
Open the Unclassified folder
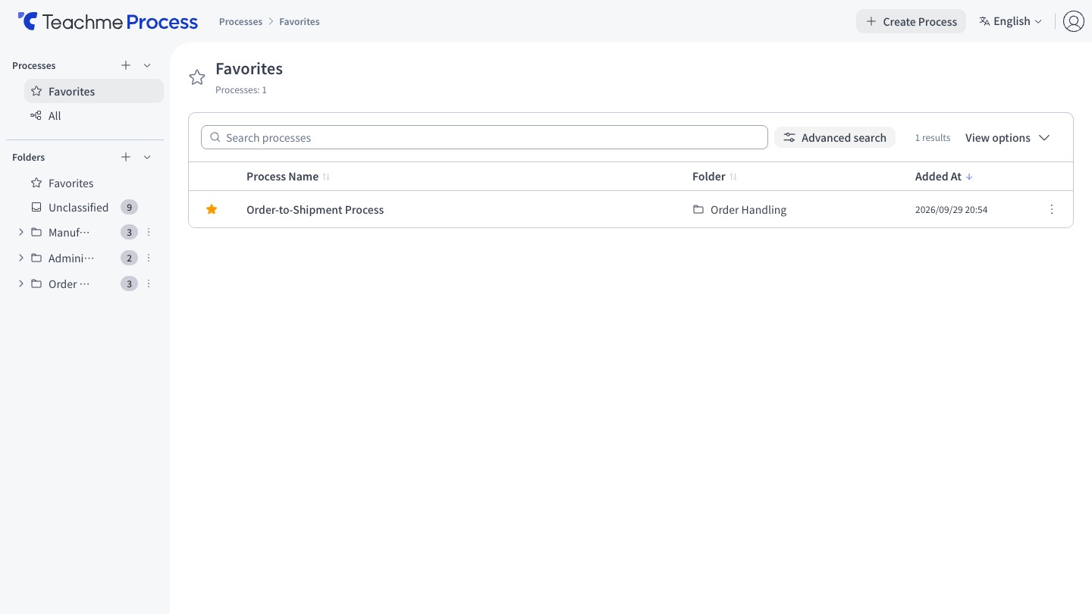[x=78, y=207]
